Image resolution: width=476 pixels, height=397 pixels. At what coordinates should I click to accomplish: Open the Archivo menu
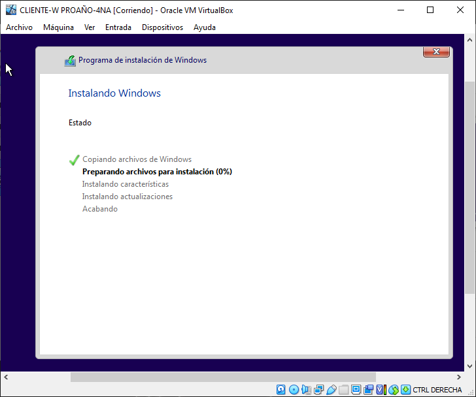(19, 27)
